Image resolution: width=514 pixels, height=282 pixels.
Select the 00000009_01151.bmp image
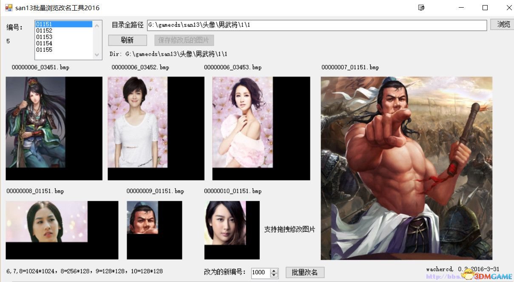click(154, 230)
